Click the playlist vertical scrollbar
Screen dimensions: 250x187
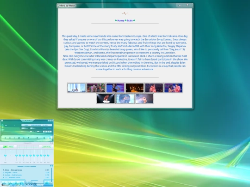tap(51, 175)
